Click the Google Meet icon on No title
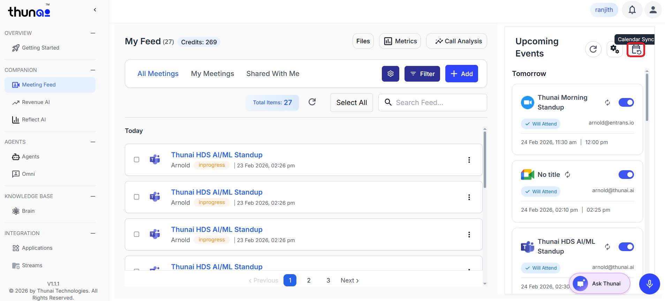Screen dimensions: 665x301 pyautogui.click(x=527, y=174)
